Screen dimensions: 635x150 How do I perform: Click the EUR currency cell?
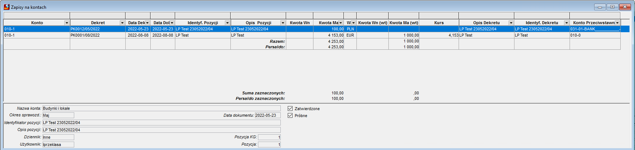click(x=350, y=35)
